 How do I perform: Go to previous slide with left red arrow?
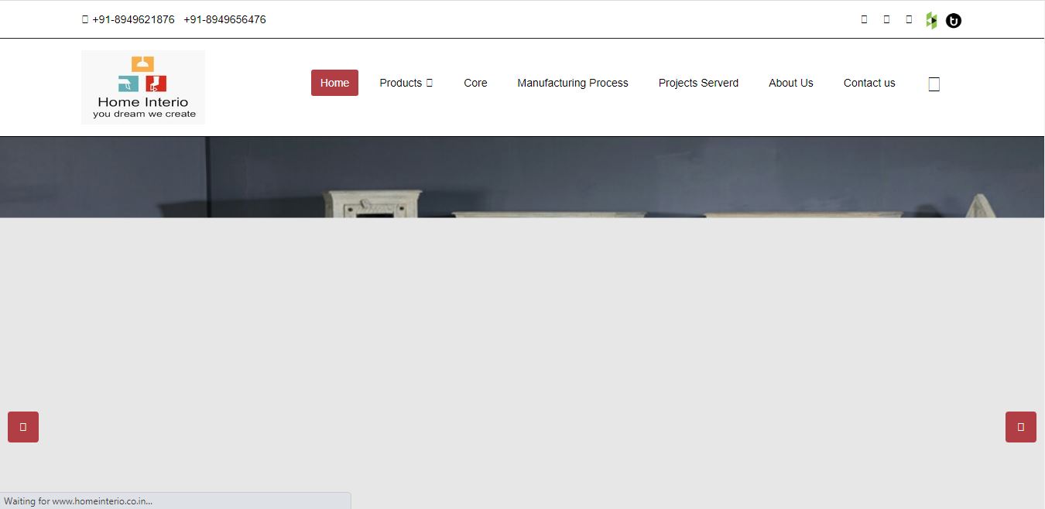tap(23, 427)
